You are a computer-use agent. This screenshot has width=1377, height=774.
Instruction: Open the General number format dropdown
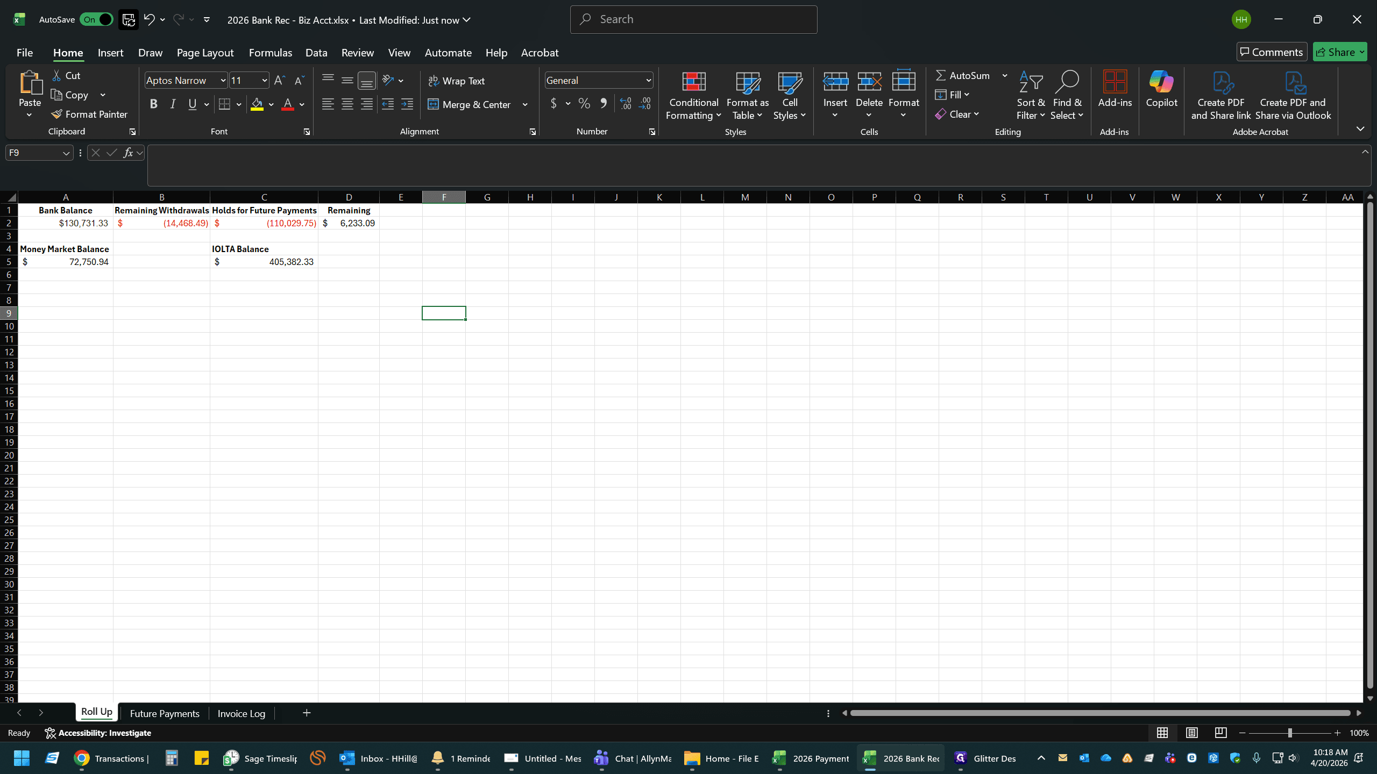[x=649, y=81]
